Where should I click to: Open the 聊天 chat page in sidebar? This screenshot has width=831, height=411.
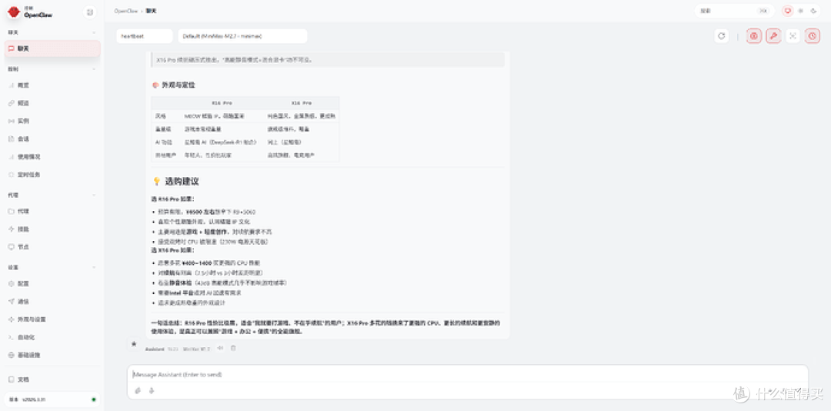coord(52,48)
